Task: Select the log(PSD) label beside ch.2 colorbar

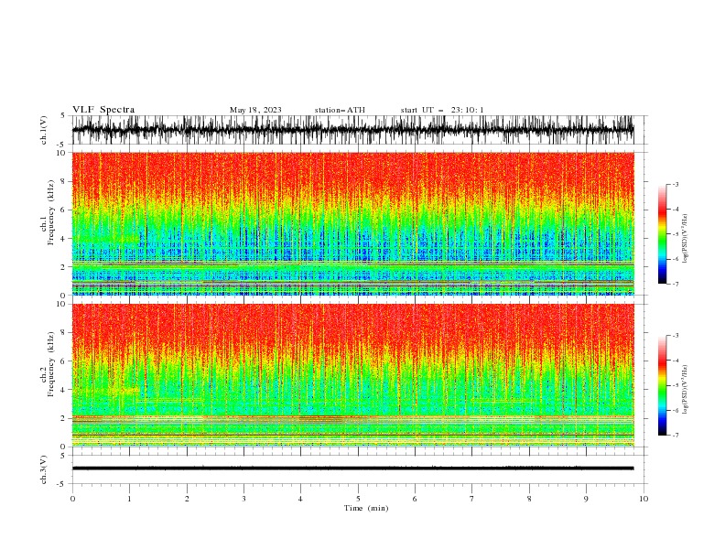Action: click(x=685, y=390)
